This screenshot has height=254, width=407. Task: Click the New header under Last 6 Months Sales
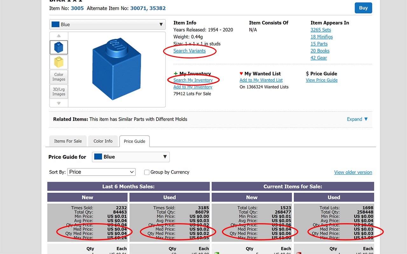click(87, 197)
